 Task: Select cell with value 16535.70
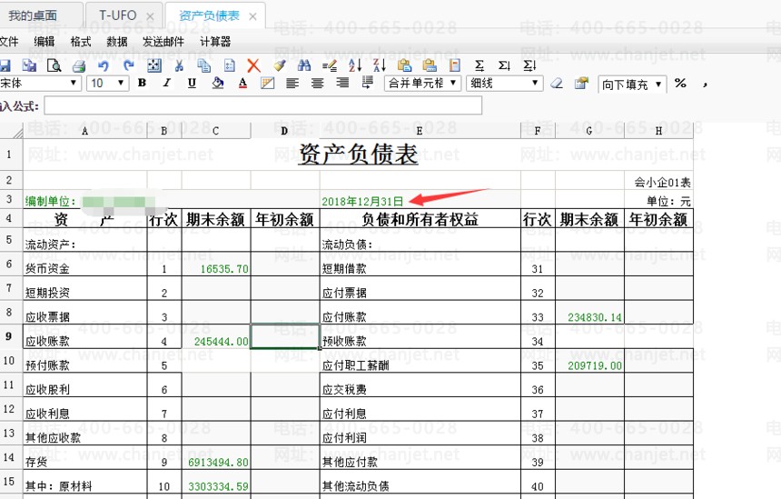(216, 264)
